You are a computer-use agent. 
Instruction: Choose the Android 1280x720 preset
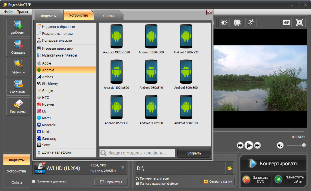pyautogui.click(x=186, y=39)
